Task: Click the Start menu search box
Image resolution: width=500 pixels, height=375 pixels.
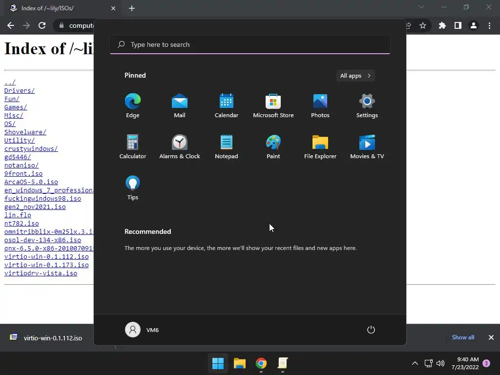Action: click(x=250, y=44)
